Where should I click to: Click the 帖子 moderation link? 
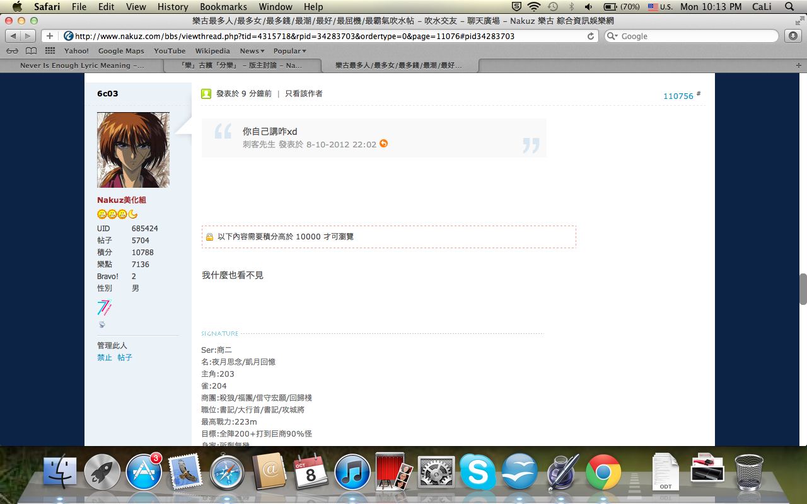pos(125,357)
